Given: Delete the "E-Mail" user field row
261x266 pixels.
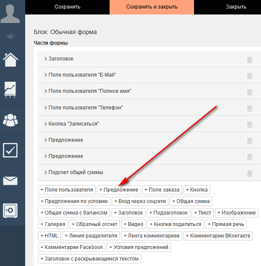Looking at the screenshot, I should (x=249, y=76).
